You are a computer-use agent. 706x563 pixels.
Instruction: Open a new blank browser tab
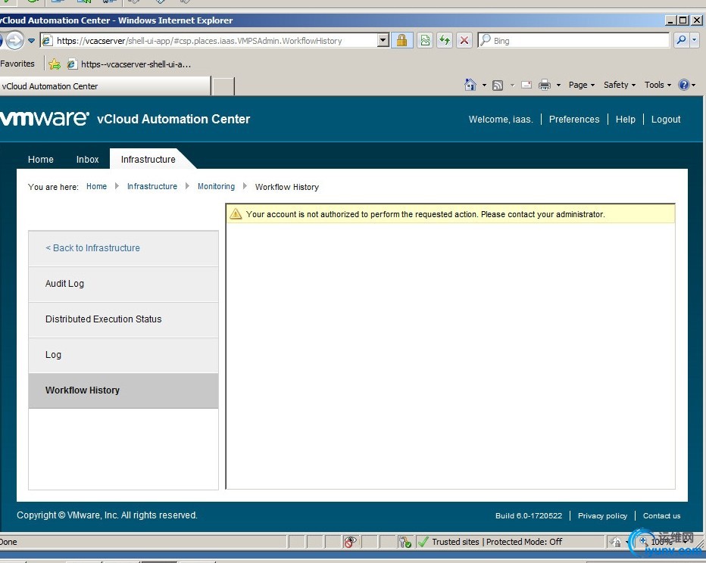(x=223, y=86)
